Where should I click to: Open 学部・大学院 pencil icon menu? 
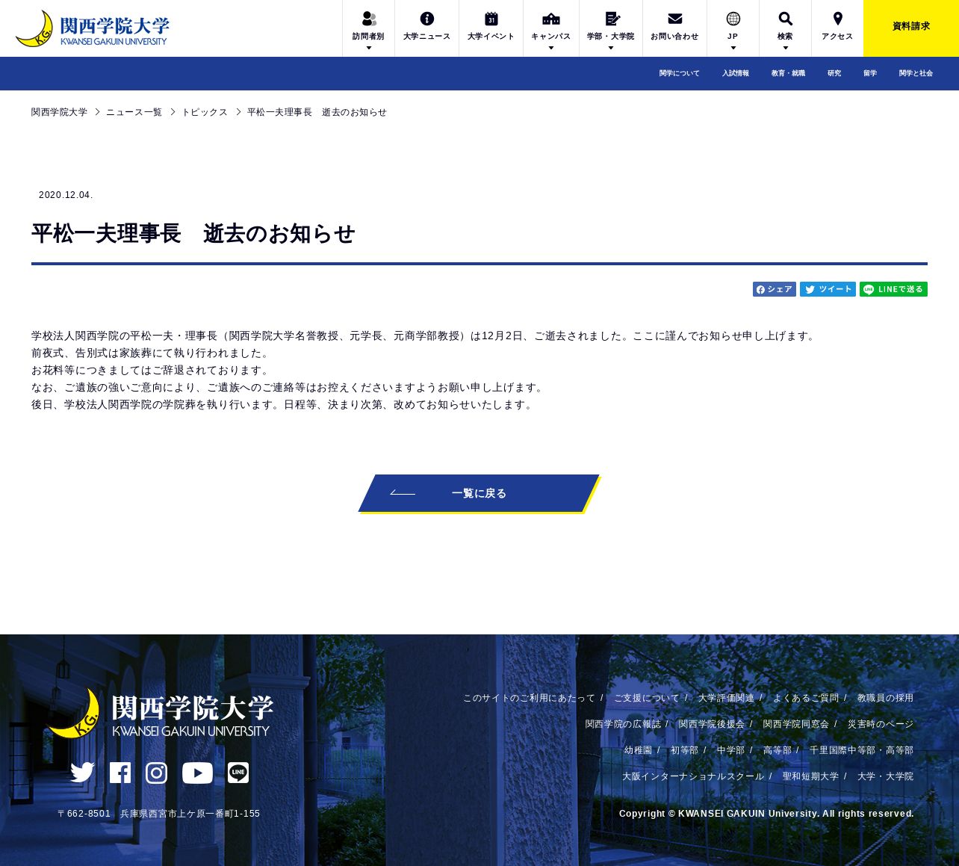pos(612,19)
